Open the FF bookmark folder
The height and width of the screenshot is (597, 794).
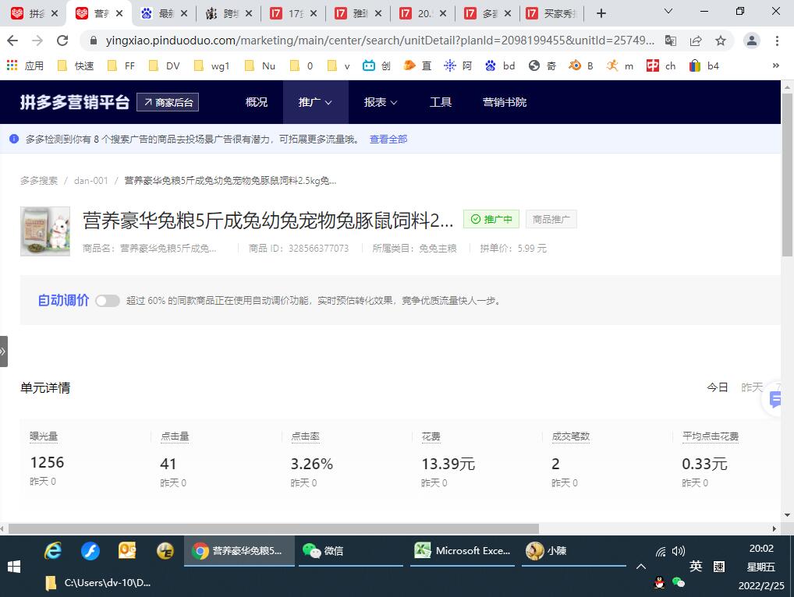tap(122, 65)
